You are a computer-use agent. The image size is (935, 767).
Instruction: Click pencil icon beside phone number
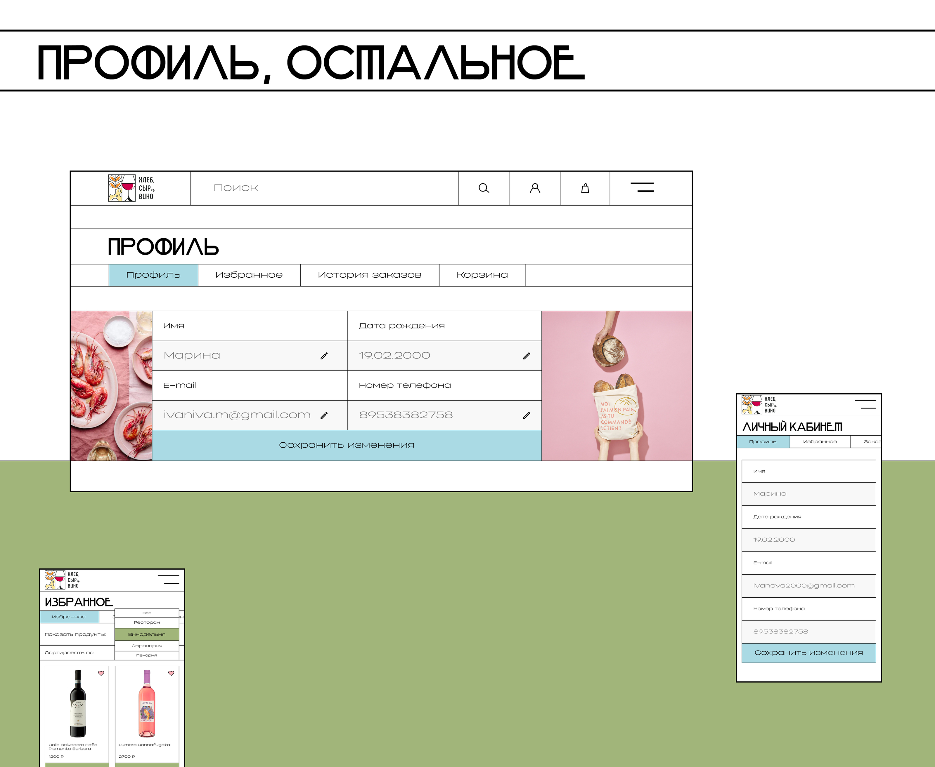tap(527, 415)
